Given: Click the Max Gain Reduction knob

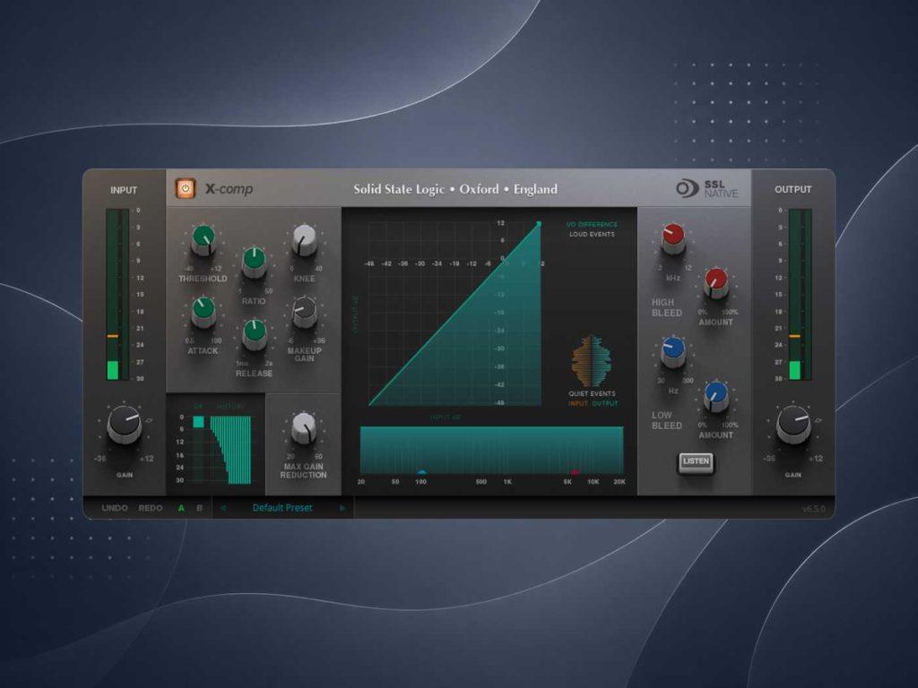Looking at the screenshot, I should (x=304, y=427).
